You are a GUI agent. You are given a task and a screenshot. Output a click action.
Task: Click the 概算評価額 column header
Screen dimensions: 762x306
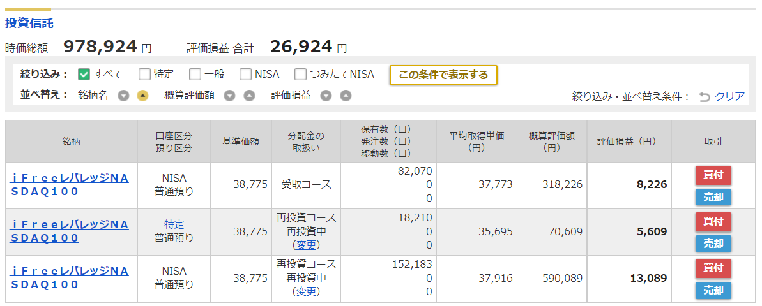point(552,141)
